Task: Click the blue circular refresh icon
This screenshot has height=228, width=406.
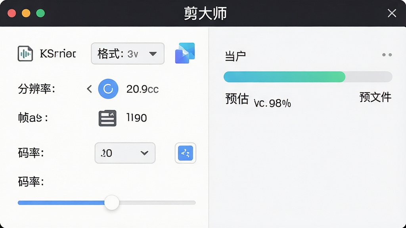Action: click(x=108, y=89)
